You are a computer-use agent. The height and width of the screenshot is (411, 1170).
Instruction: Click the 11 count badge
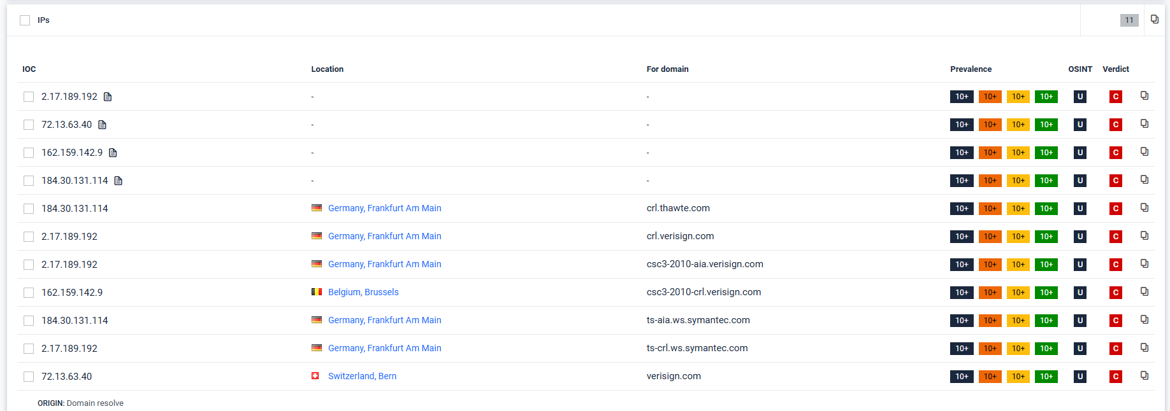pos(1129,20)
